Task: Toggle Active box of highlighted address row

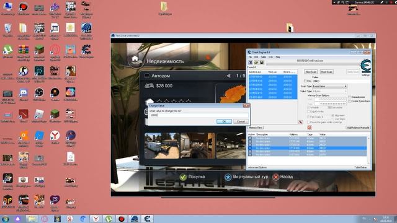Action: pos(250,148)
